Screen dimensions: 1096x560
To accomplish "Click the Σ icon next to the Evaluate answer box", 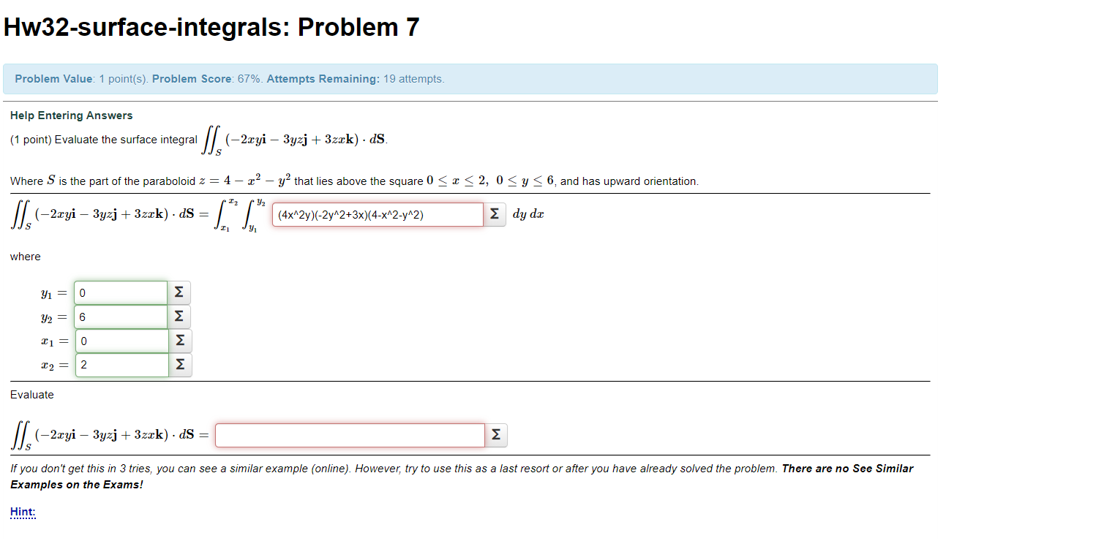I will pos(496,434).
